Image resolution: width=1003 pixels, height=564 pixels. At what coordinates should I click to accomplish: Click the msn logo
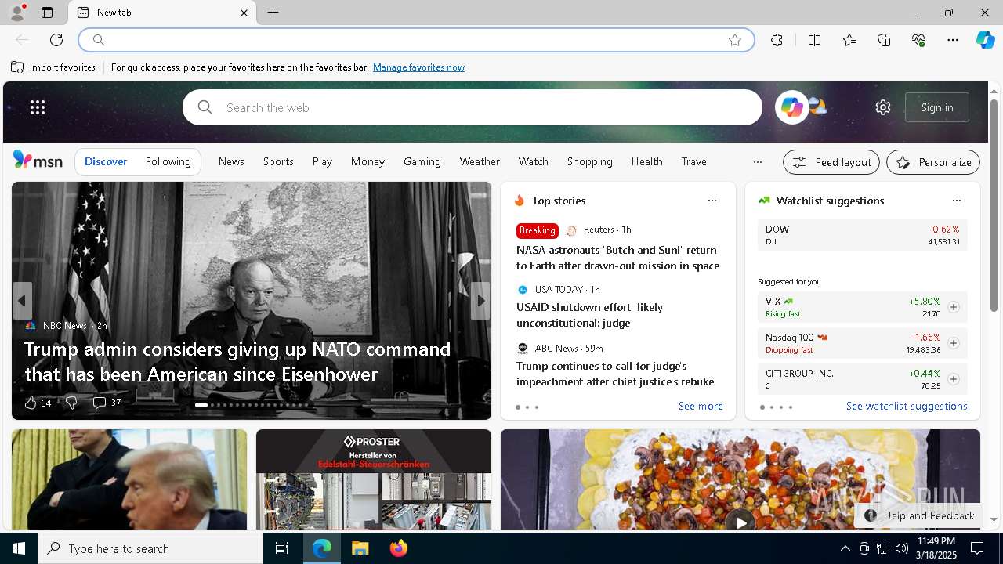click(x=38, y=161)
